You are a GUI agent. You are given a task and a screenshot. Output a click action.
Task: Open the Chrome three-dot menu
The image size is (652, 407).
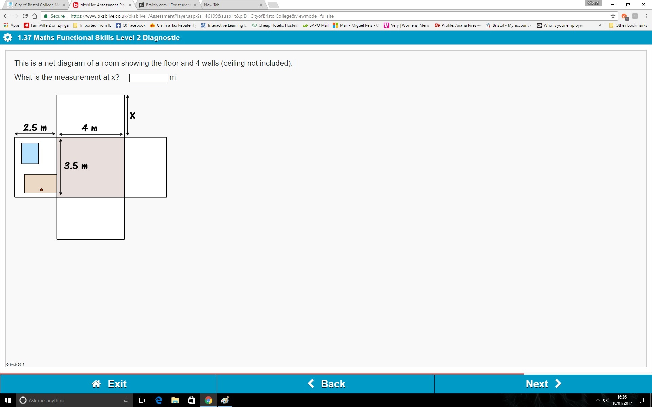coord(646,16)
